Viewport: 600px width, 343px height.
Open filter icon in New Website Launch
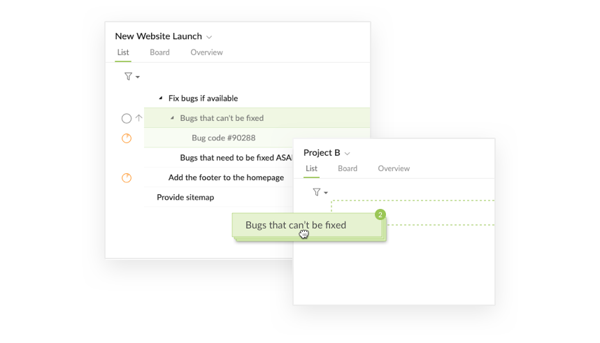click(x=128, y=76)
